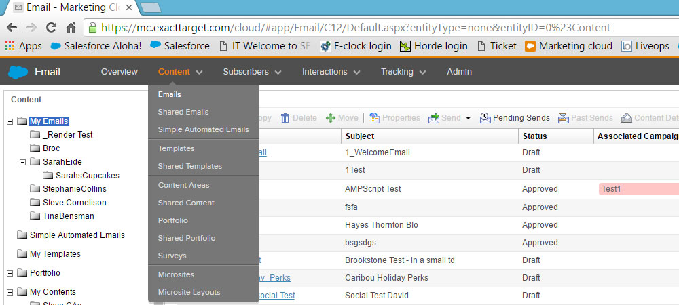Image resolution: width=679 pixels, height=305 pixels.
Task: Open the Liveops bookmark
Action: coord(645,46)
